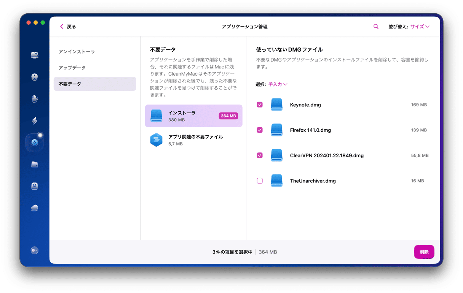Click TheUnarchiver.dmg disk icon

[x=277, y=181]
